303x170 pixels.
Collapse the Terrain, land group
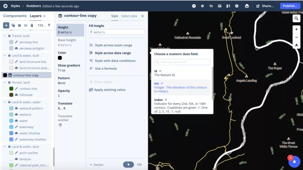5,83
